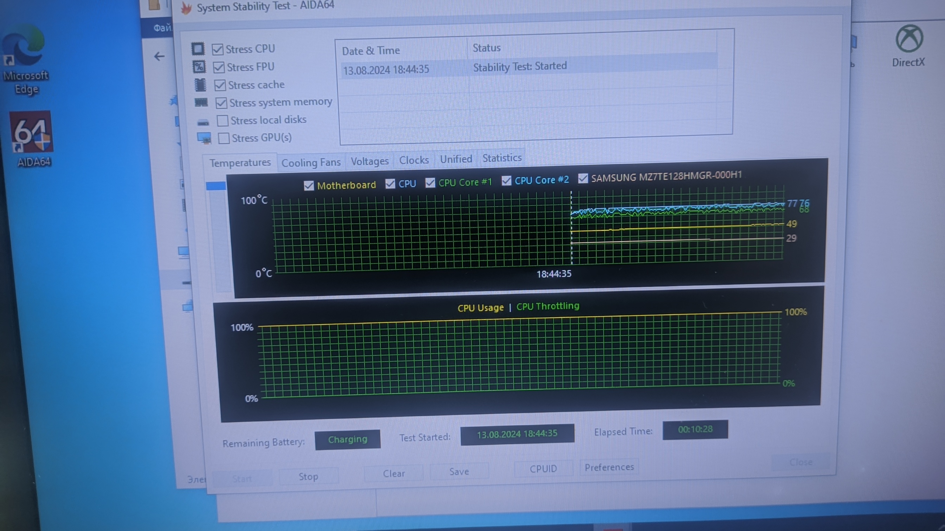This screenshot has height=531, width=945.
Task: Switch to the Statistics tab
Action: coord(502,158)
